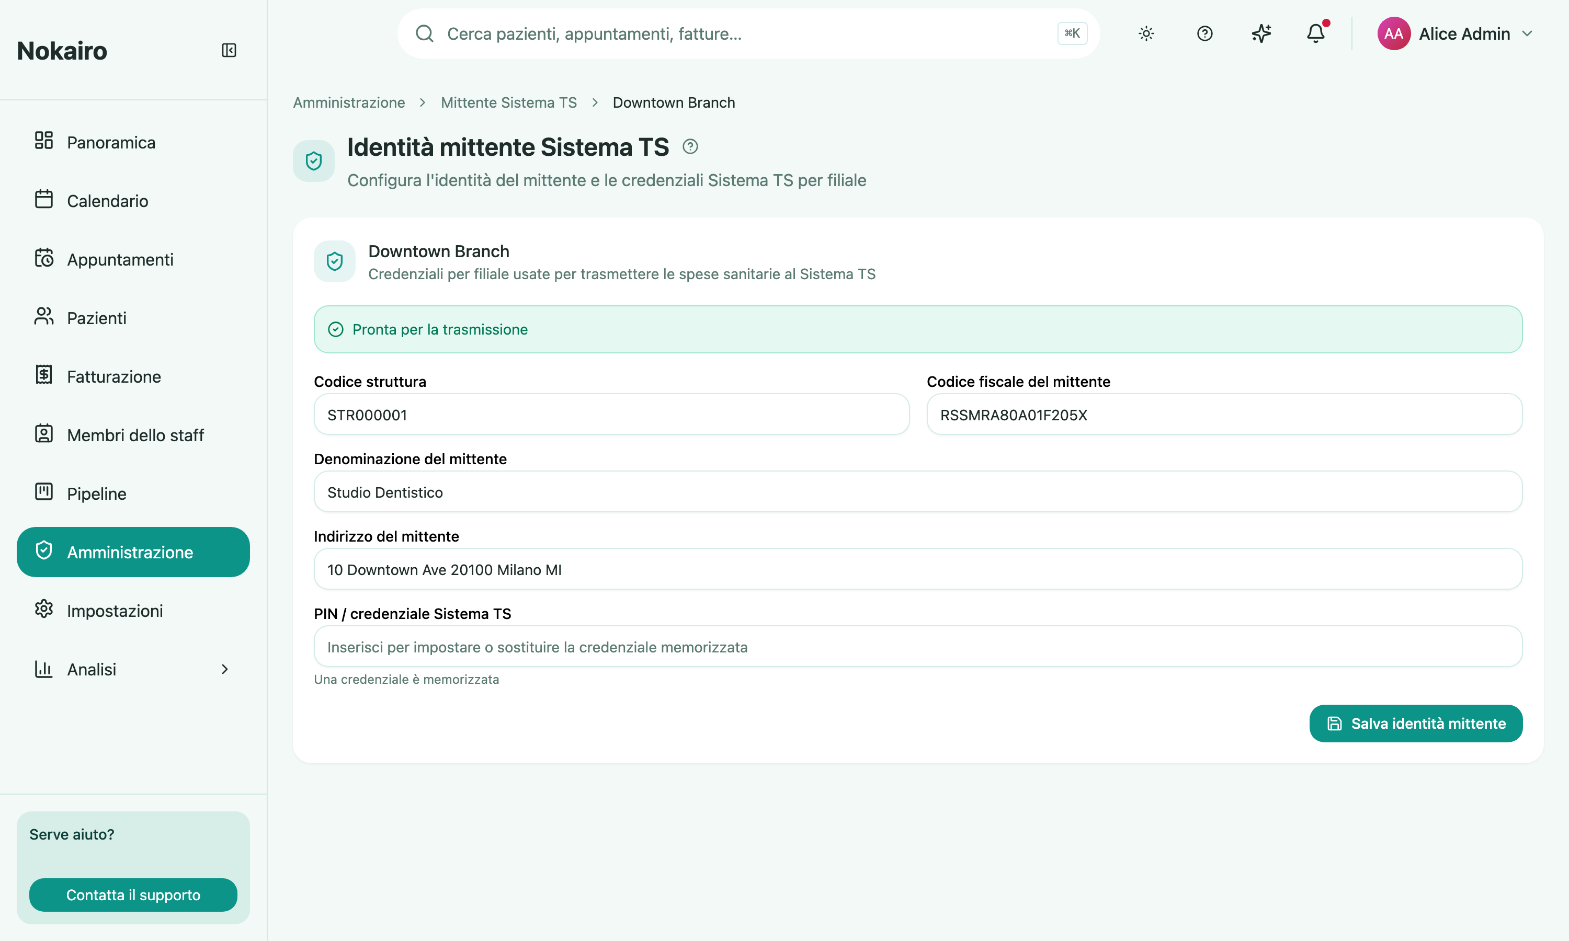
Task: Open the Appuntamenti section
Action: [133, 259]
